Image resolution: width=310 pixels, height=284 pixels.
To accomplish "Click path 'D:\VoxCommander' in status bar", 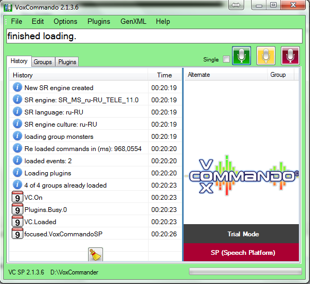I will (74, 272).
